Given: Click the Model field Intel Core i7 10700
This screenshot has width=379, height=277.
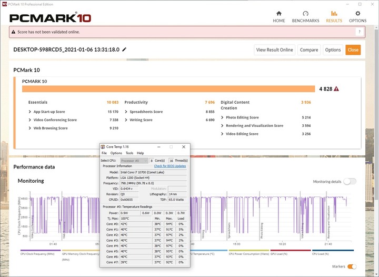Looking at the screenshot, I should [x=153, y=172].
